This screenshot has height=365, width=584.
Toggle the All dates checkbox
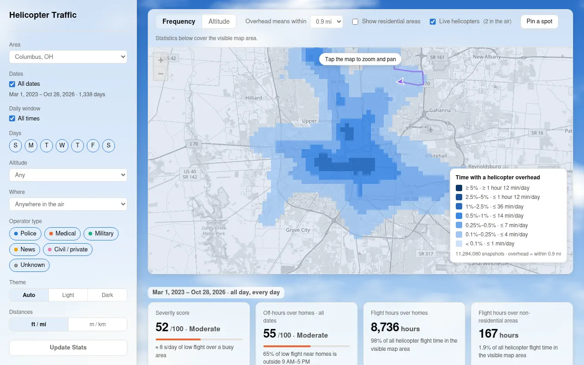pyautogui.click(x=12, y=84)
